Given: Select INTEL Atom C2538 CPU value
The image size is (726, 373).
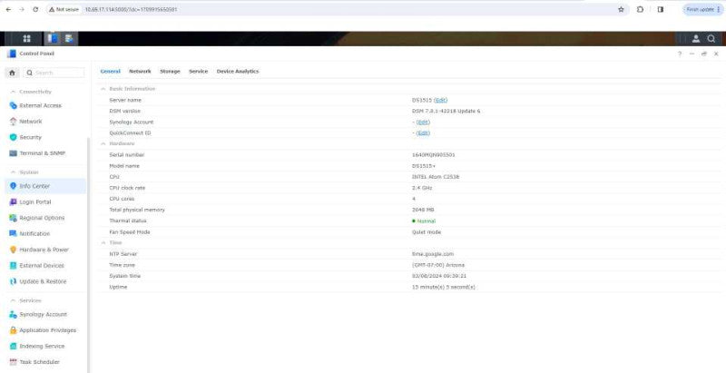Looking at the screenshot, I should [436, 177].
